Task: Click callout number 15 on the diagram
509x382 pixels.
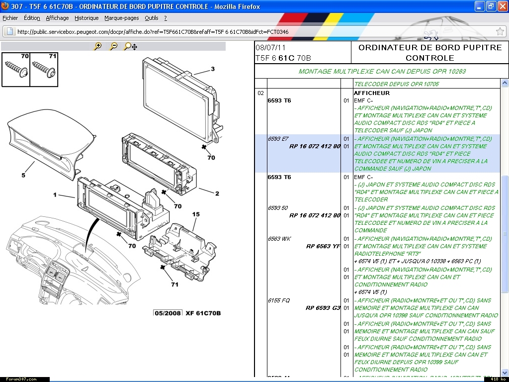Action: click(196, 214)
